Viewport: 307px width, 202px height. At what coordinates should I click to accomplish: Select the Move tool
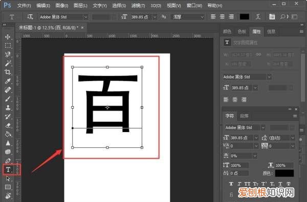click(8, 37)
